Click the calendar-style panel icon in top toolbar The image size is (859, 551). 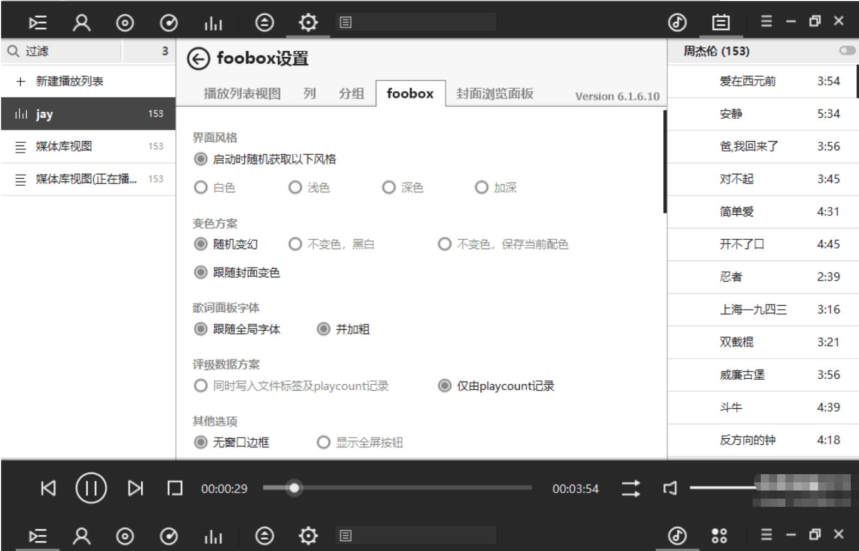pyautogui.click(x=721, y=22)
